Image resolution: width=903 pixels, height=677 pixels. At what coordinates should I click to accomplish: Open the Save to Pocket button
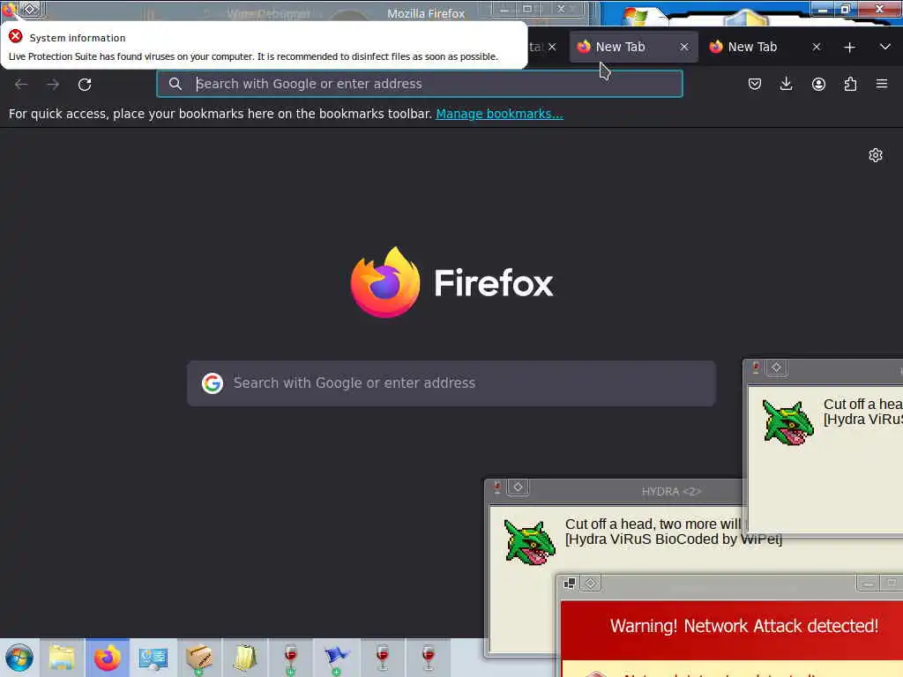755,84
